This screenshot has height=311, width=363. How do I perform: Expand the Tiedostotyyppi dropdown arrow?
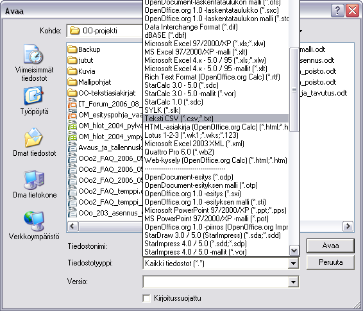click(293, 264)
